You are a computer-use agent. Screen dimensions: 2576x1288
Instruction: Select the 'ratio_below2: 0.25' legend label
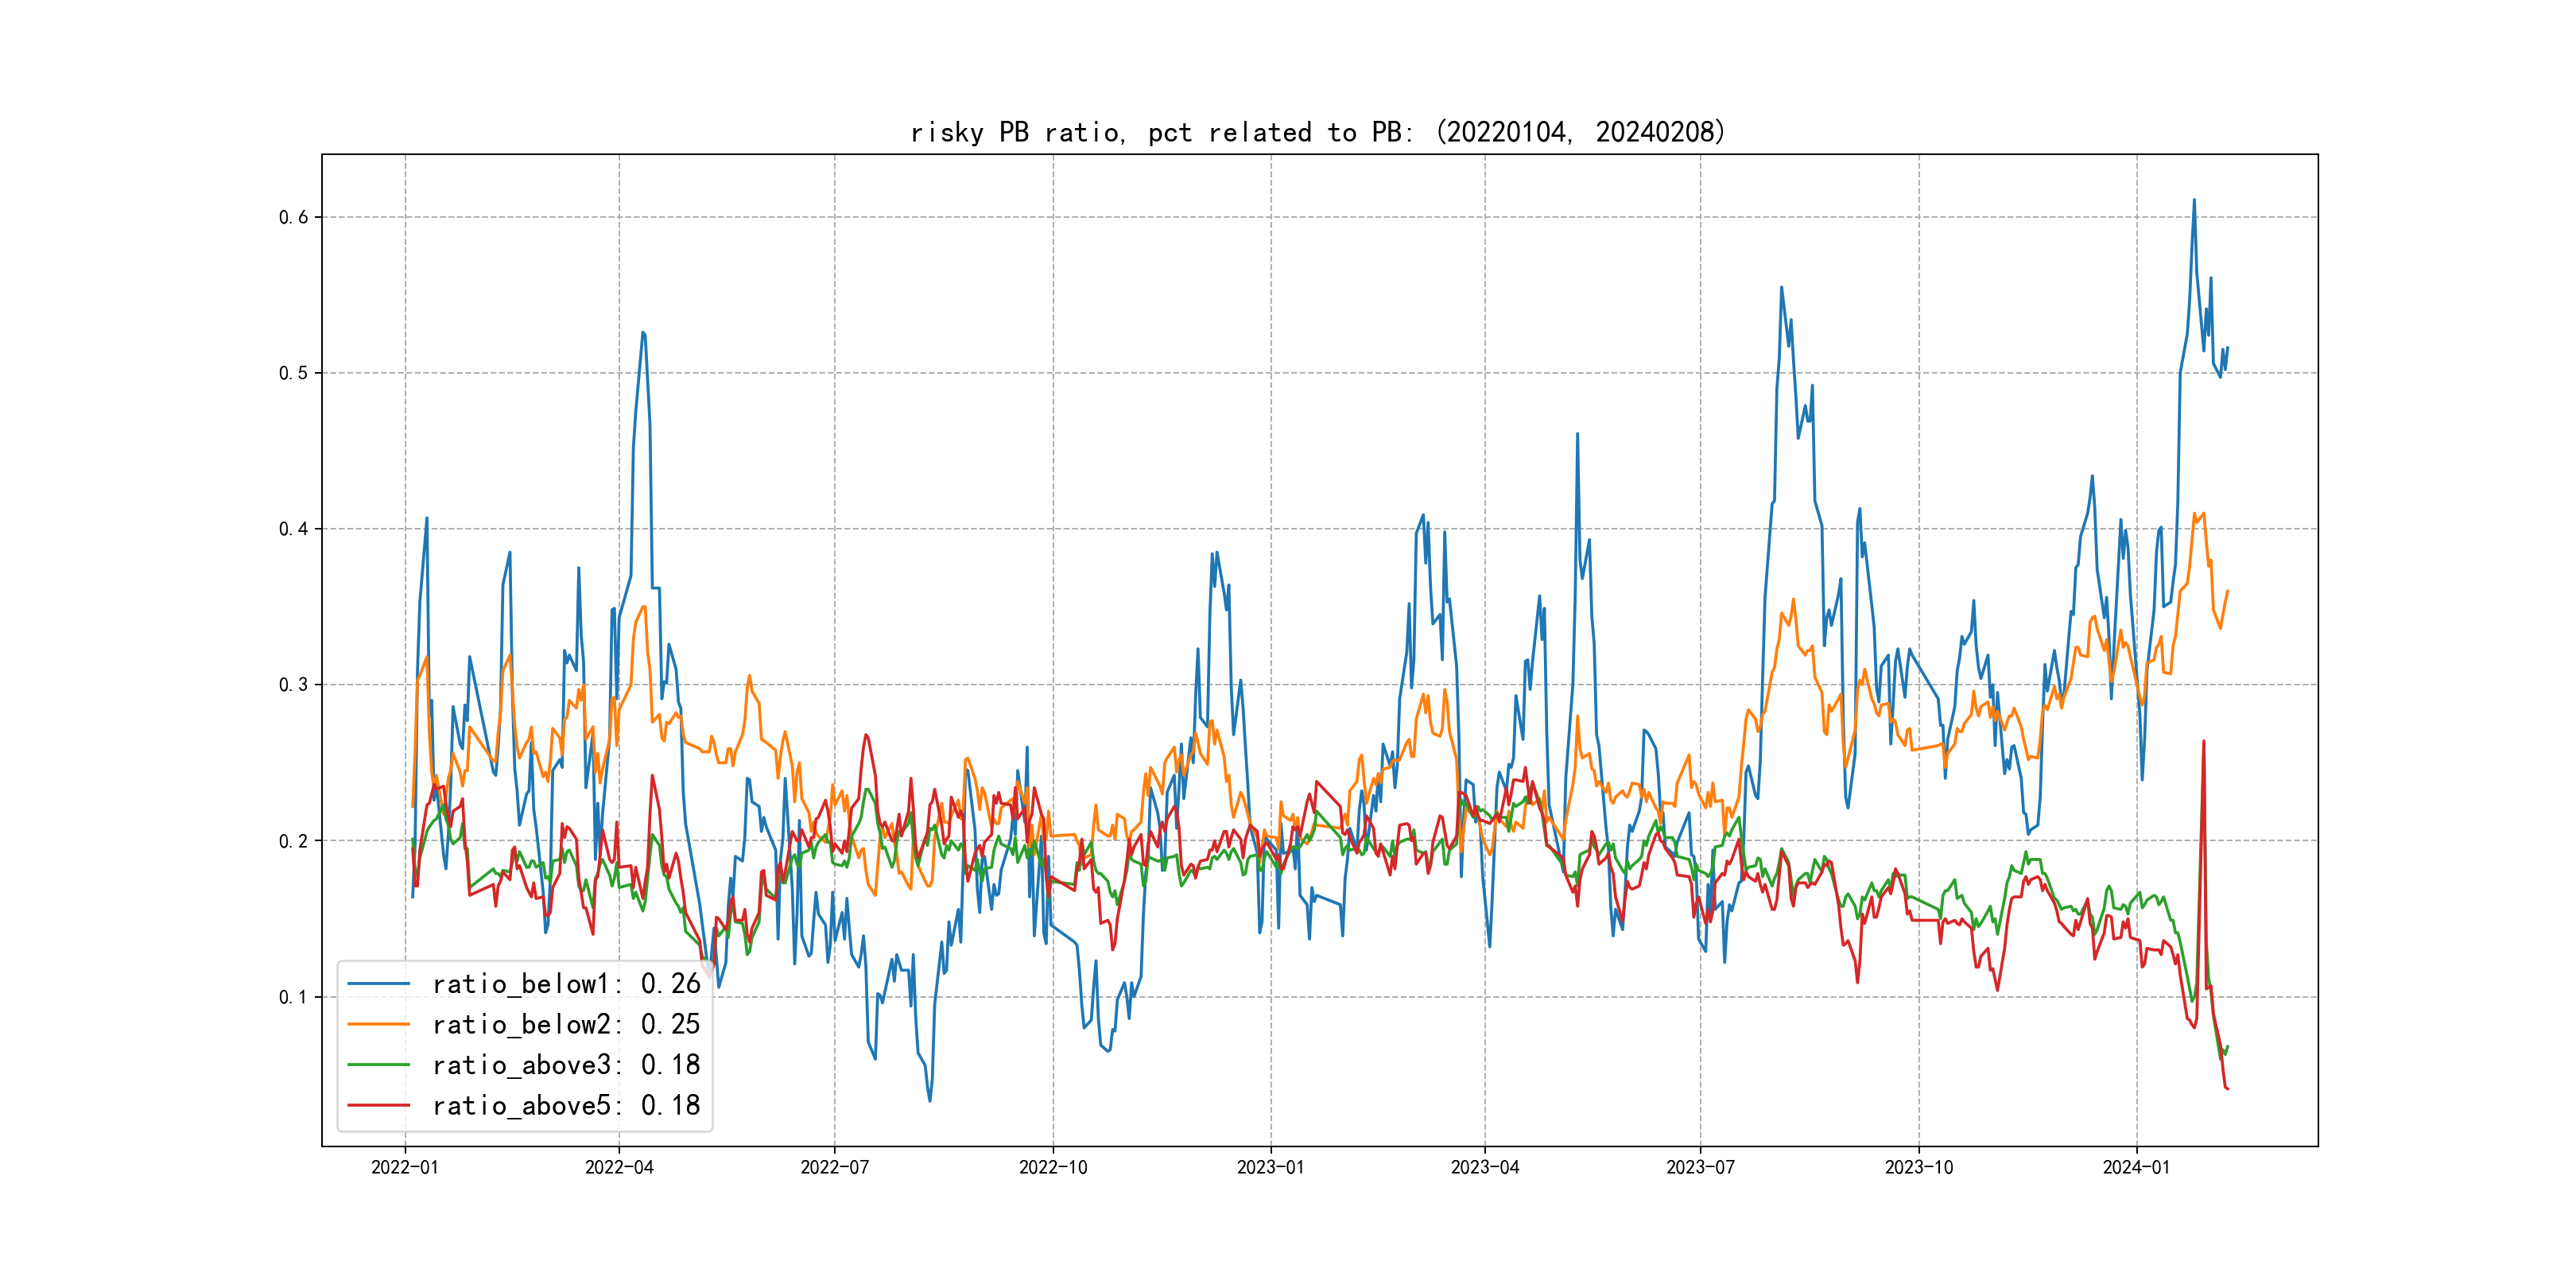pyautogui.click(x=566, y=1024)
